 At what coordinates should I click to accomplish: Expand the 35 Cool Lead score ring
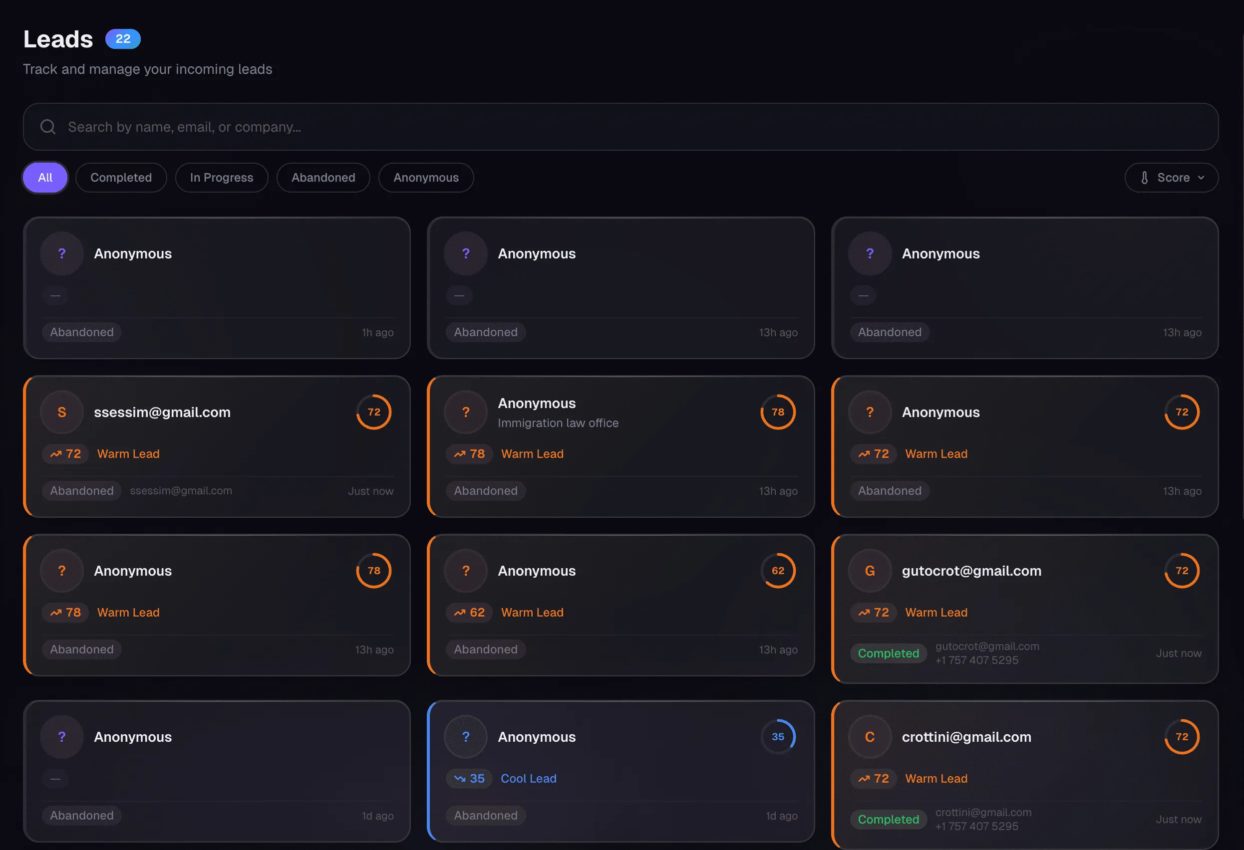[778, 737]
